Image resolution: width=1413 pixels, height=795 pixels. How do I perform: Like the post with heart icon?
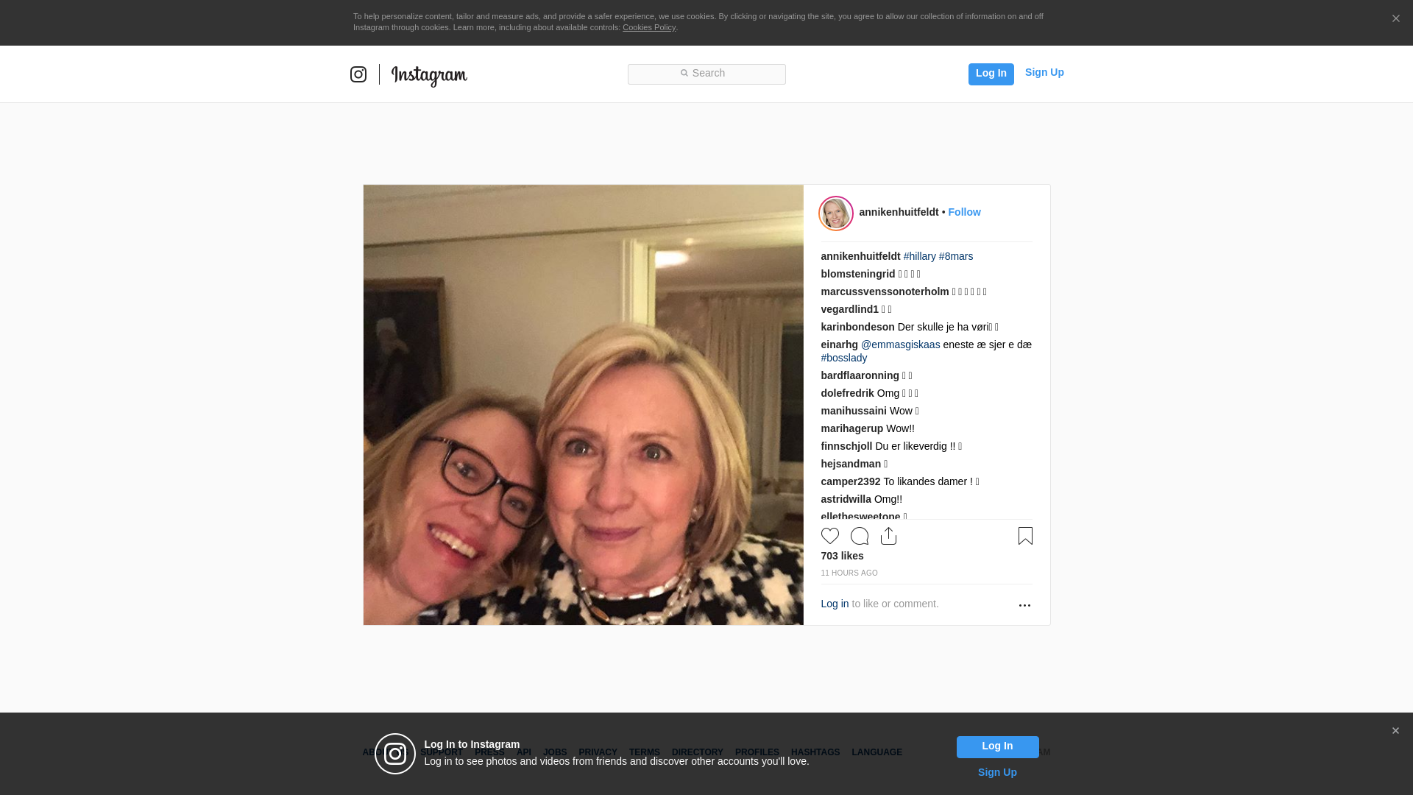(x=830, y=536)
